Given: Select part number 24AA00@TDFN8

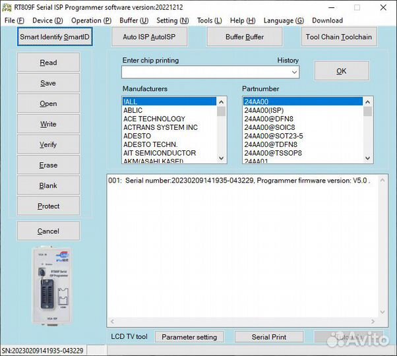Looking at the screenshot, I should coord(303,144).
